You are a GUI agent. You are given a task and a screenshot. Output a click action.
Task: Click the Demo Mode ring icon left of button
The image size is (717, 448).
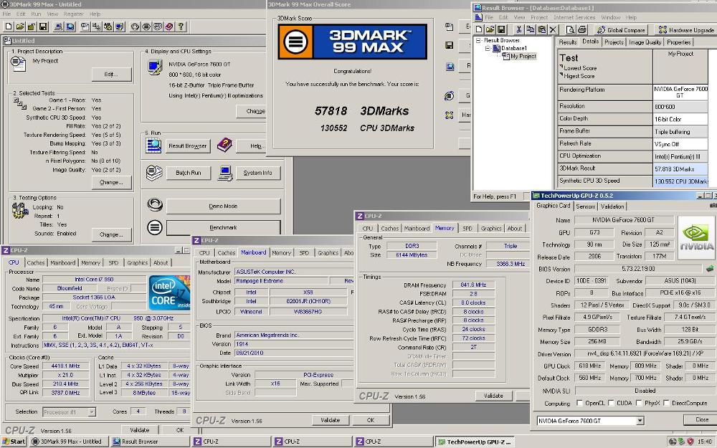(x=155, y=204)
